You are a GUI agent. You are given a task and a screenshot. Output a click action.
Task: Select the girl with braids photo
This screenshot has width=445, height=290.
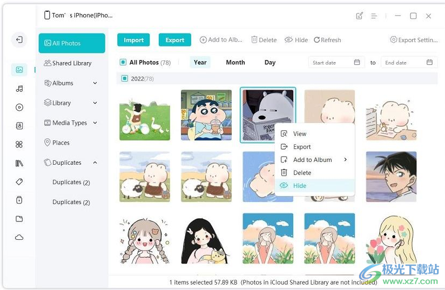click(x=145, y=241)
